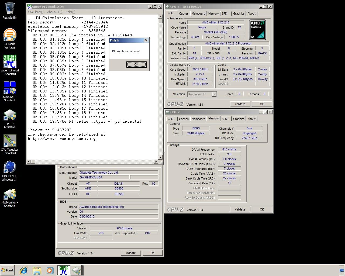Click OK in top CPU-Z window

(262, 104)
